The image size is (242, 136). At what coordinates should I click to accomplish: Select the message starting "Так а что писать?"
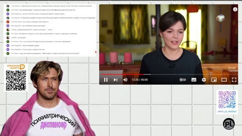45,42
